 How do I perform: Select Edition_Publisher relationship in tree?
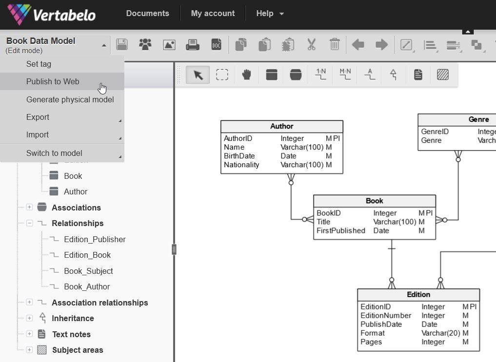pos(95,239)
